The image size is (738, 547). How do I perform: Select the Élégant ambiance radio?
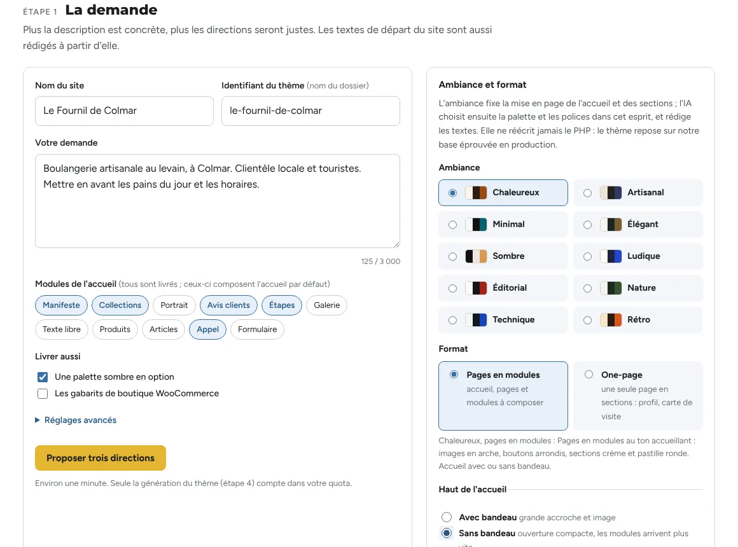[587, 225]
